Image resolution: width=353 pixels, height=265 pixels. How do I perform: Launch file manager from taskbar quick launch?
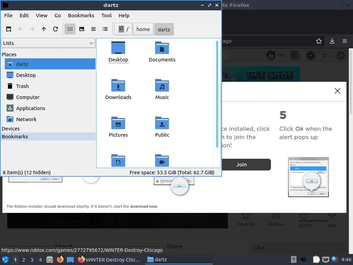coord(50,259)
